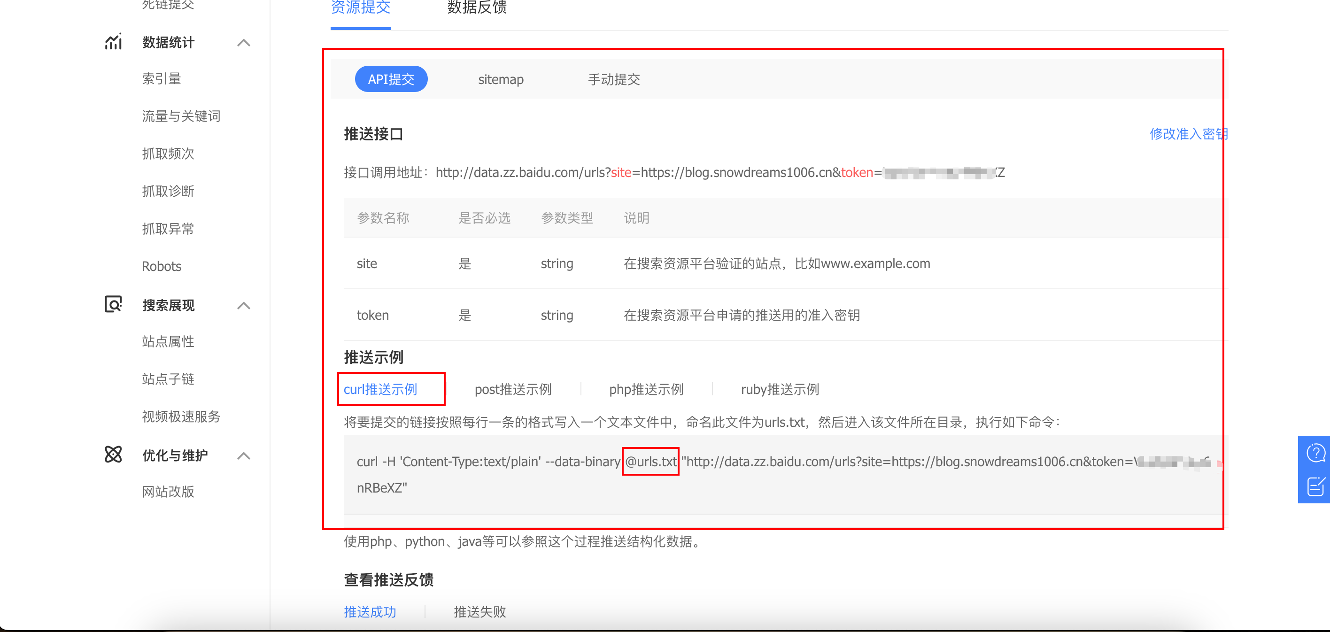Collapse the 搜索展现 sidebar section
The image size is (1330, 632).
244,306
